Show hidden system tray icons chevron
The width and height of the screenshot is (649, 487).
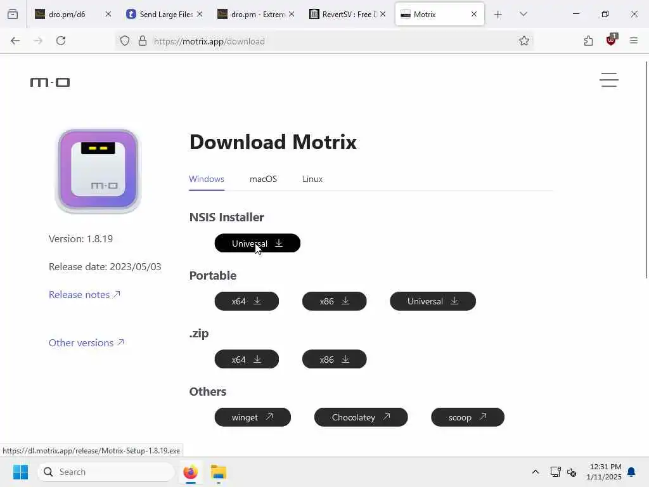(x=535, y=472)
